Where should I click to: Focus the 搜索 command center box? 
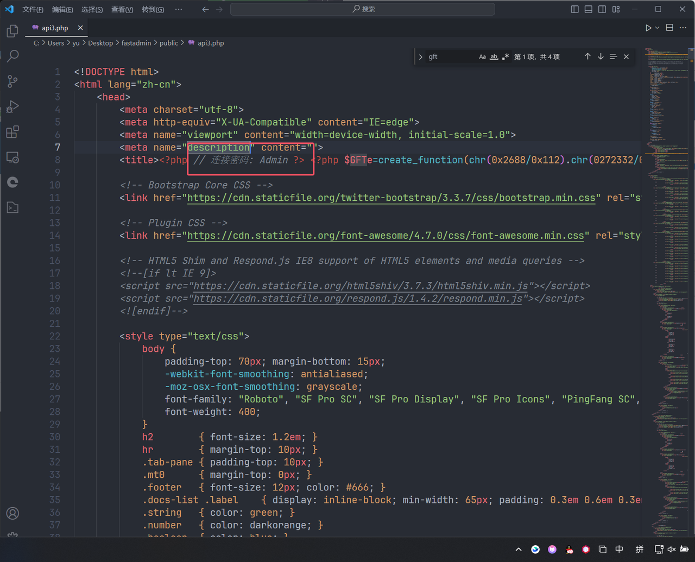pyautogui.click(x=363, y=9)
